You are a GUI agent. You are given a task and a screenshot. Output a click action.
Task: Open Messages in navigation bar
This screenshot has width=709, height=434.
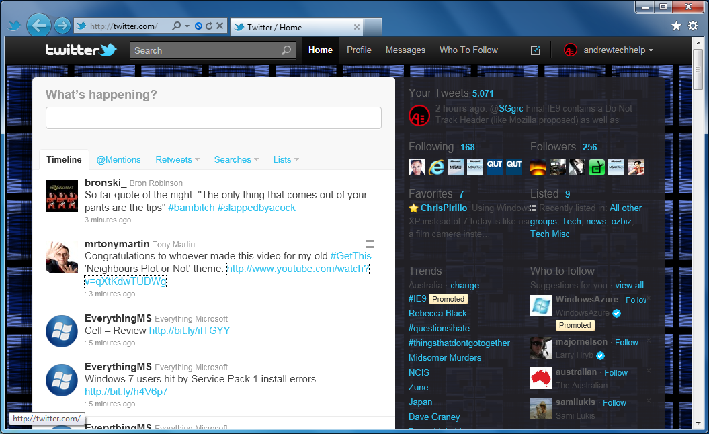click(406, 50)
